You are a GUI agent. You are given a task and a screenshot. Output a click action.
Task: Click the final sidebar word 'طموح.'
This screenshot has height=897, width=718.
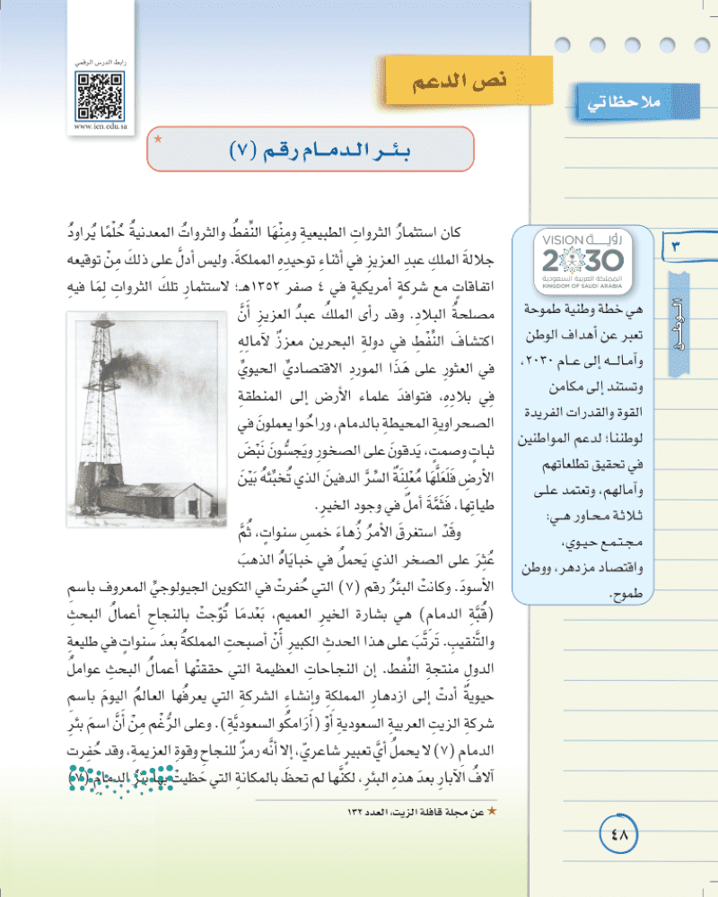[x=626, y=595]
